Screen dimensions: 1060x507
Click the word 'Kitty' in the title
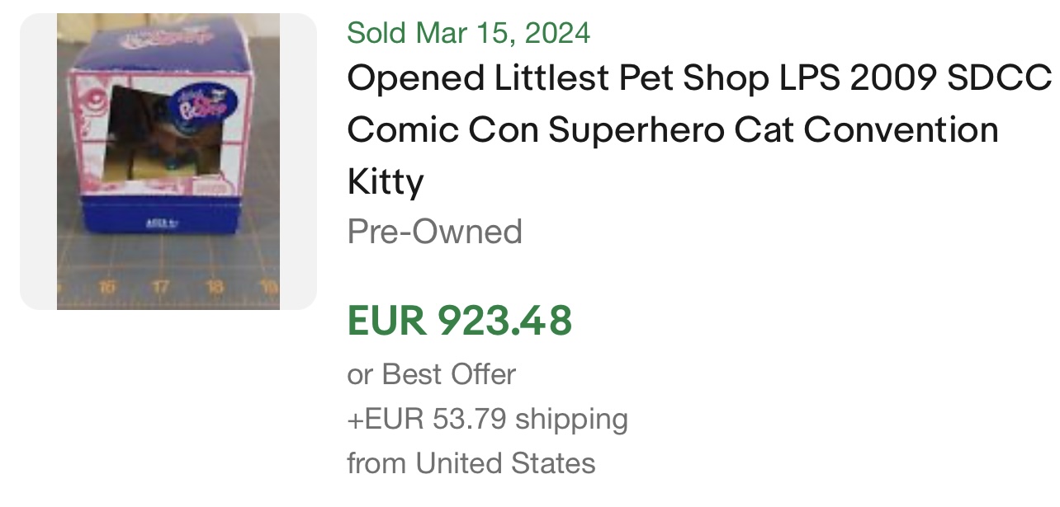(x=386, y=181)
